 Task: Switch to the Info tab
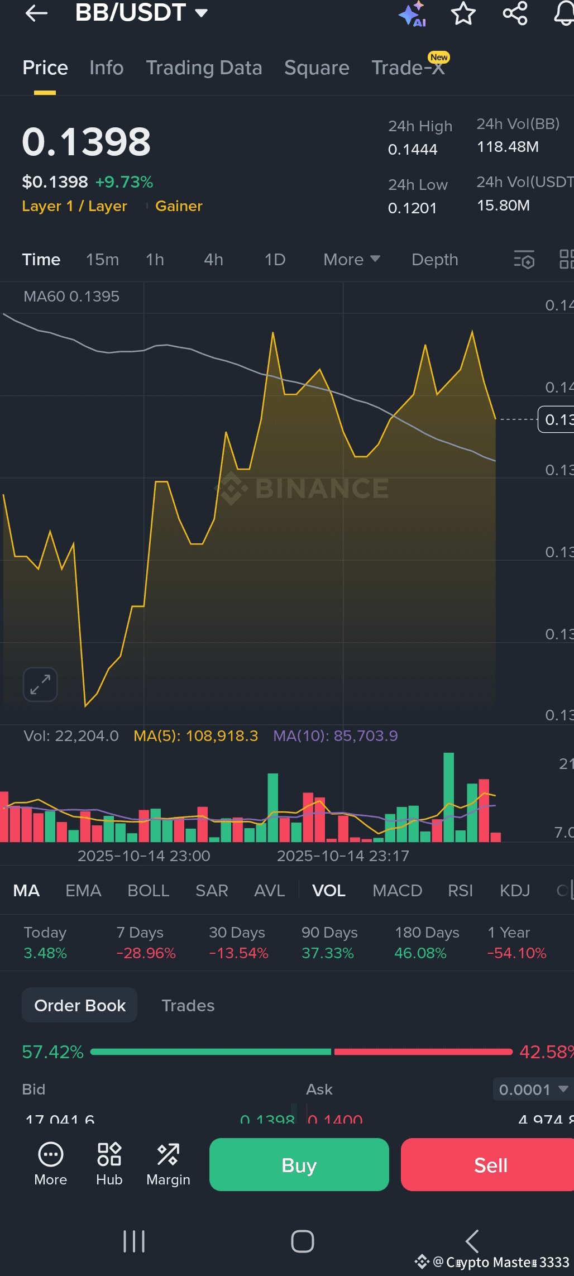pyautogui.click(x=107, y=68)
